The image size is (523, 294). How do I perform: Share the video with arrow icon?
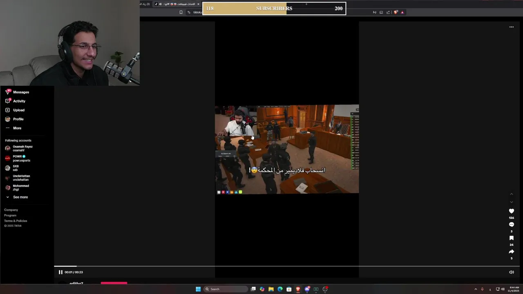click(511, 252)
